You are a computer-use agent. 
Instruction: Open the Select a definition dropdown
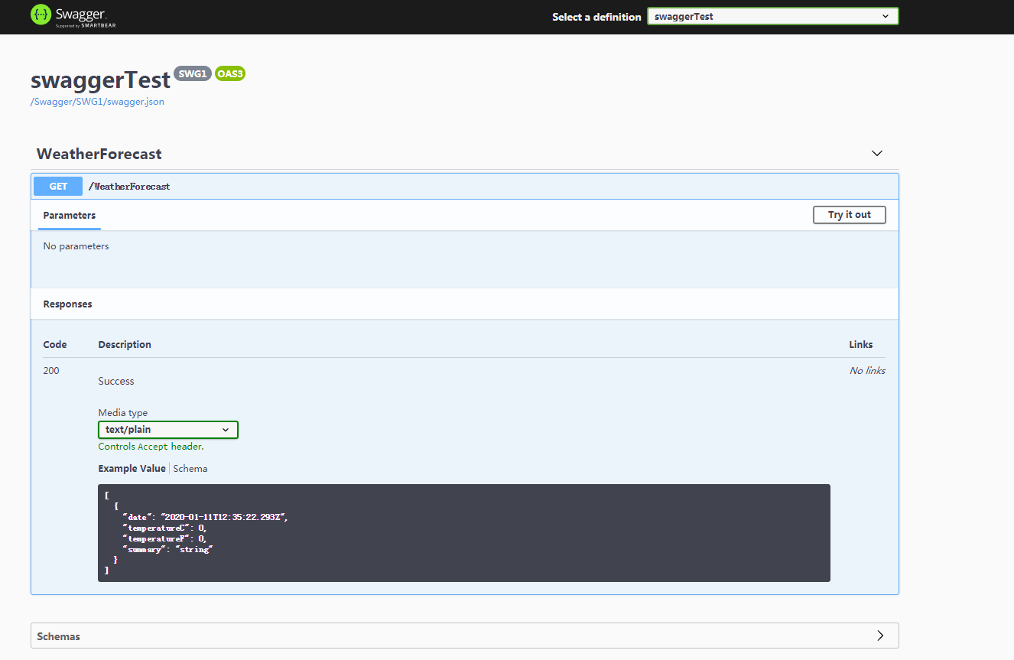tap(772, 16)
